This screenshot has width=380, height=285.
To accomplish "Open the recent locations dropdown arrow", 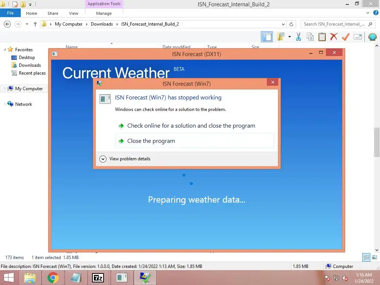I will click(x=27, y=24).
